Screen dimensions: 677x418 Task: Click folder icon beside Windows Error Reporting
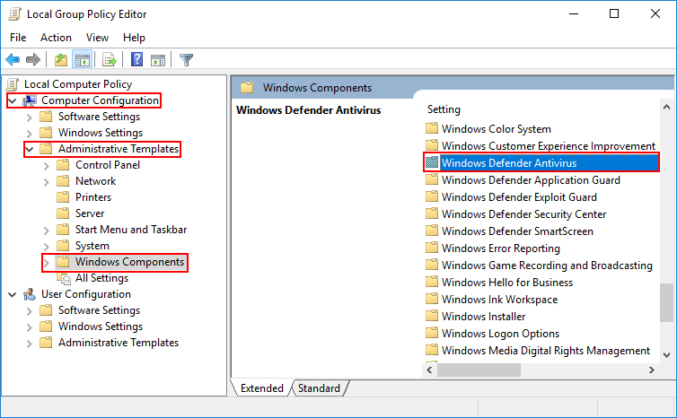pos(432,248)
